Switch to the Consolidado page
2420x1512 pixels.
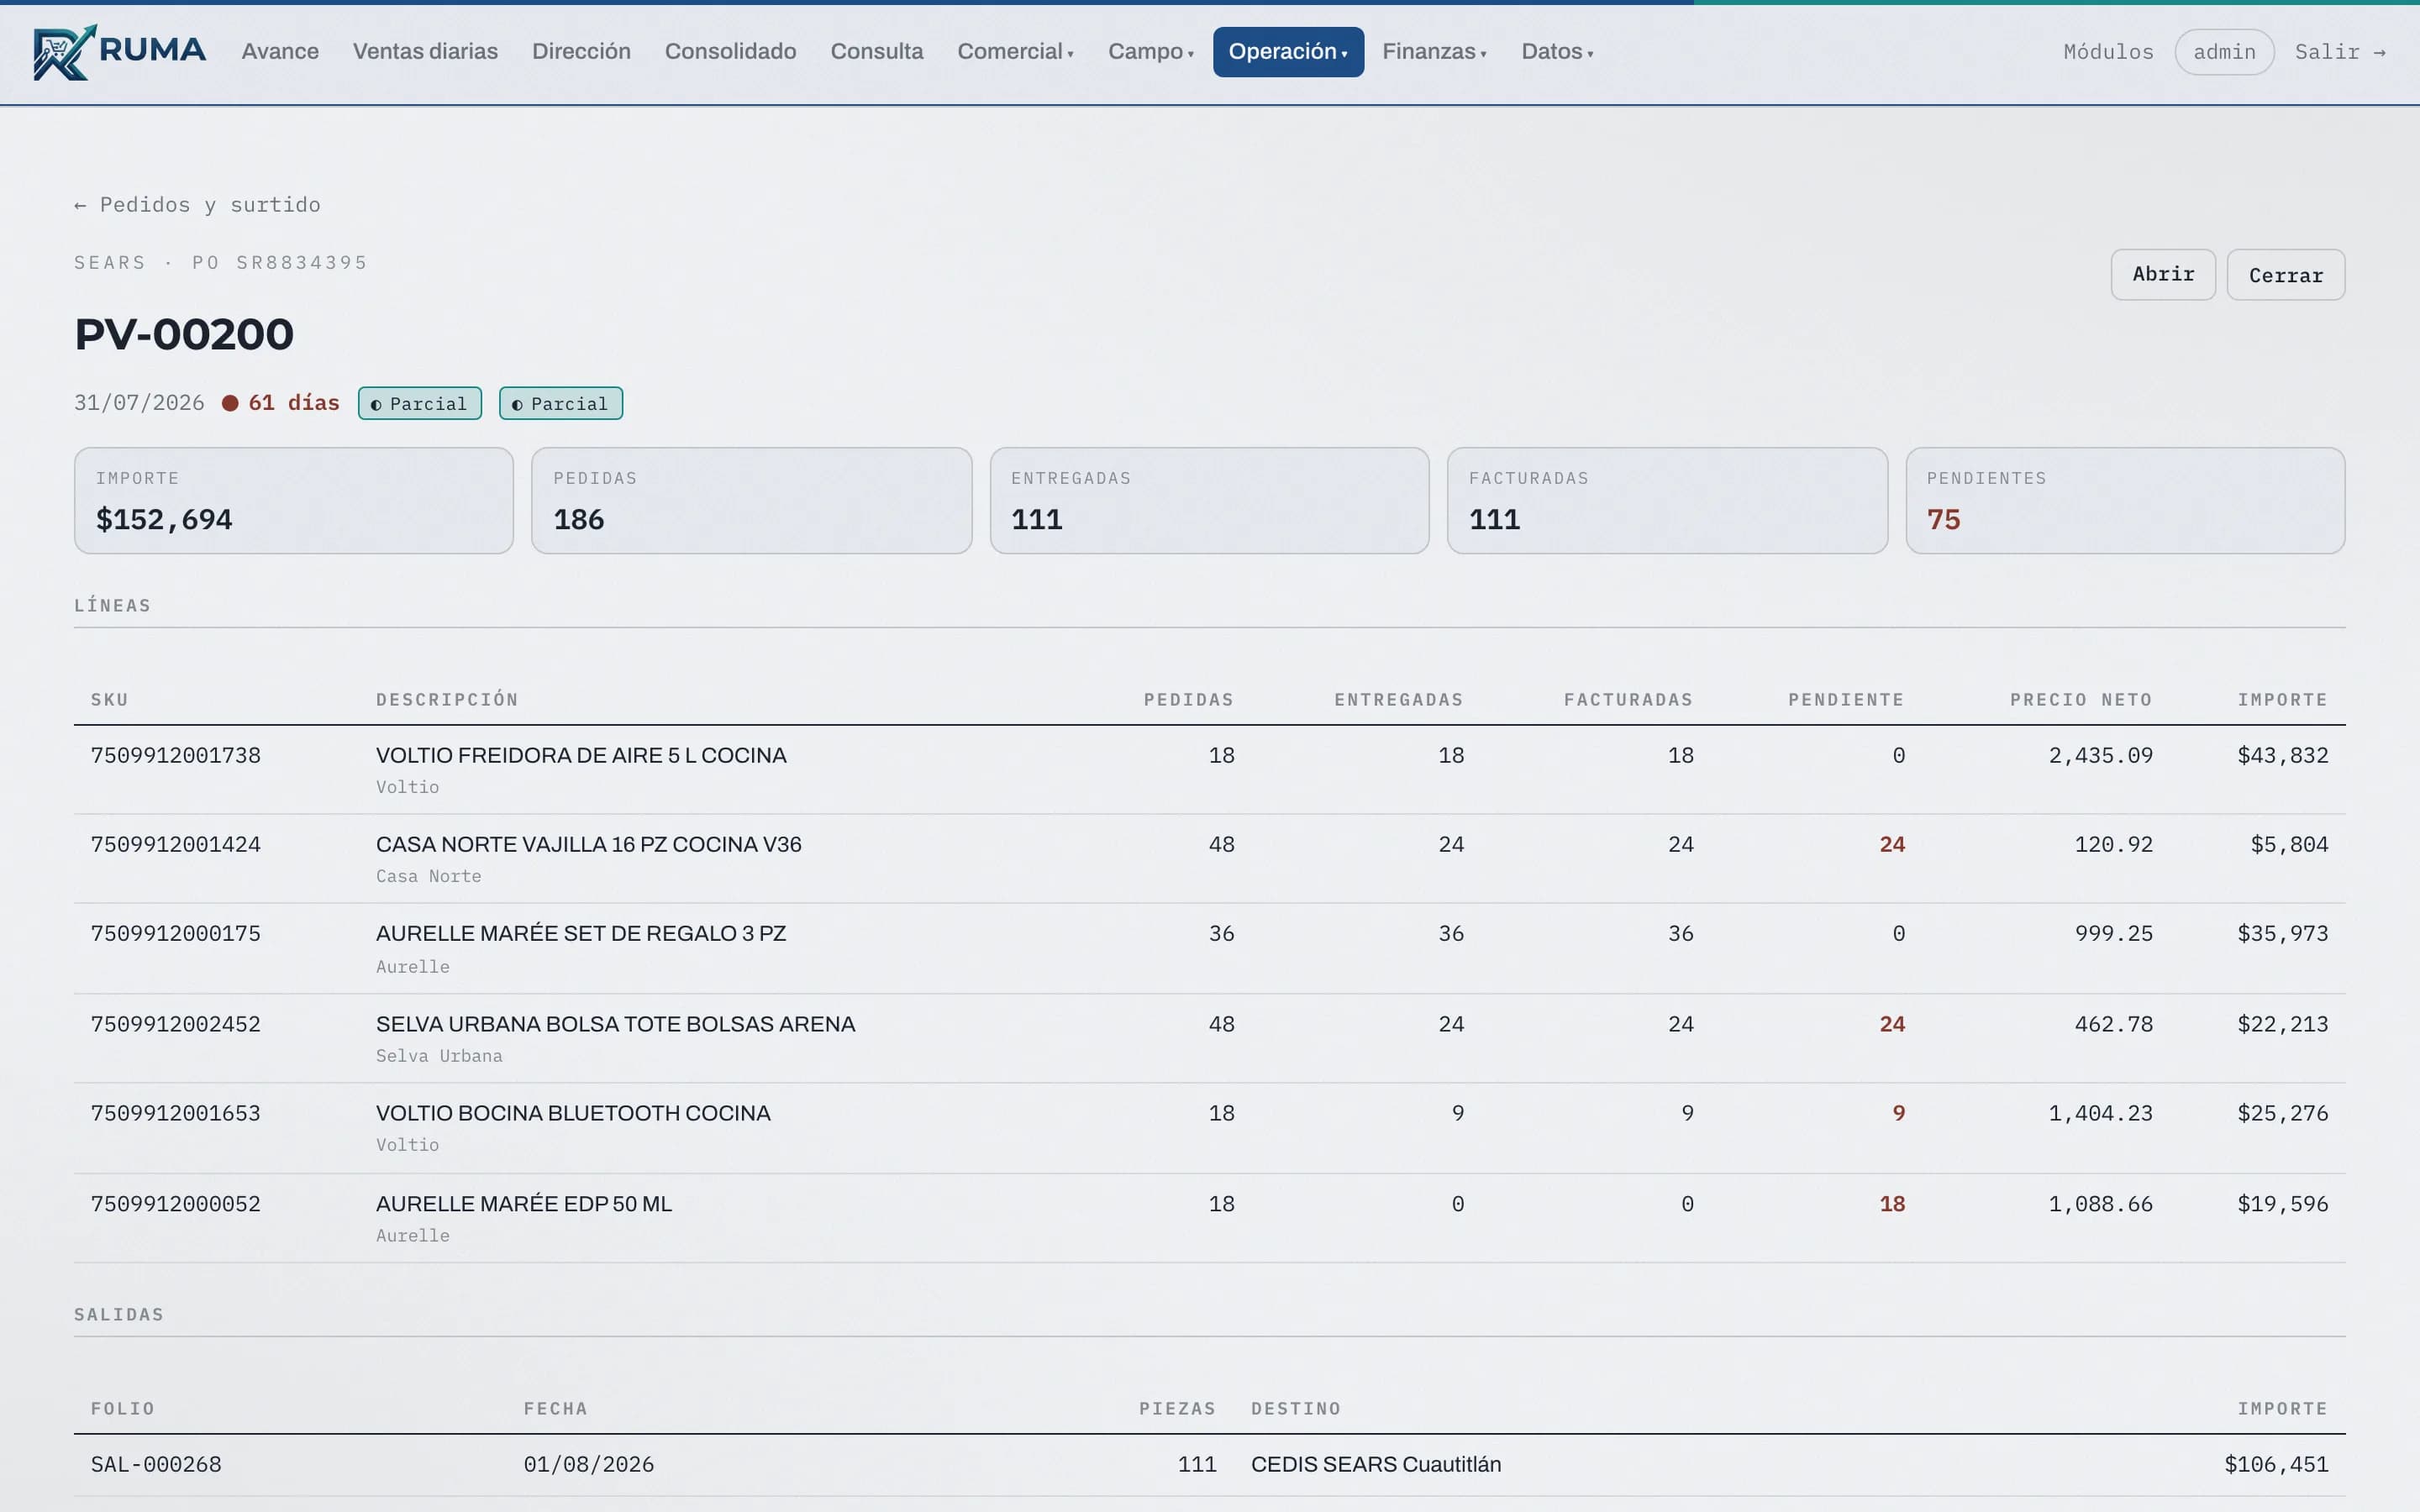click(x=730, y=52)
